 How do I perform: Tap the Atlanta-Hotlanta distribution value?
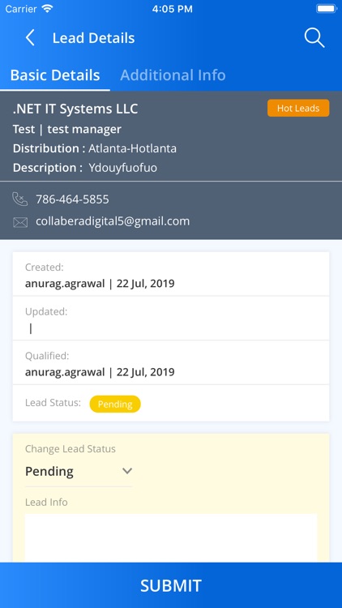(132, 148)
